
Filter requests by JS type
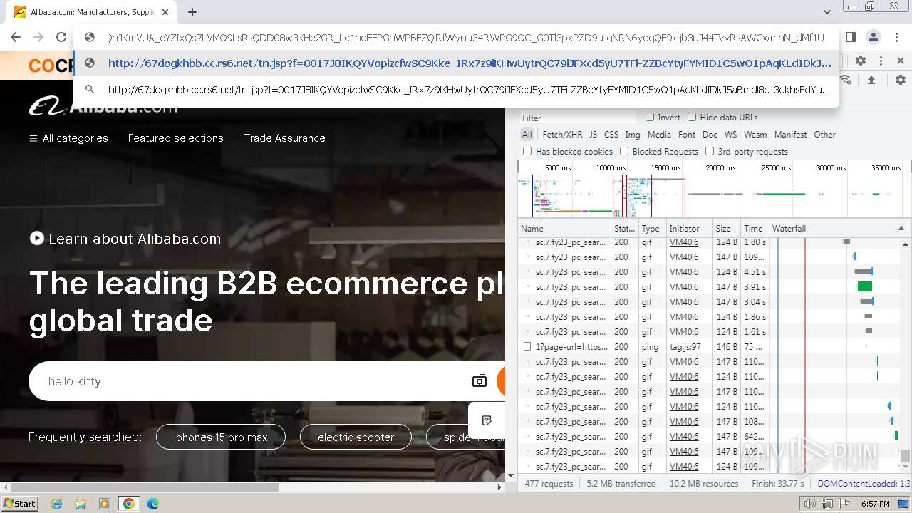[594, 135]
